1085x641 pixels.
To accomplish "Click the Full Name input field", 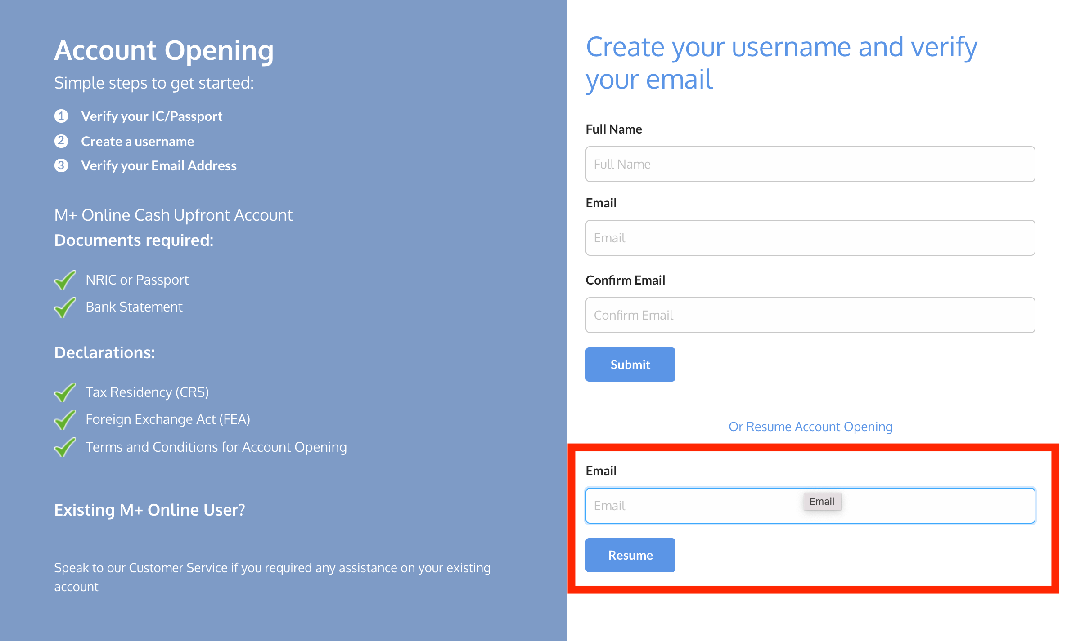I will pos(810,164).
